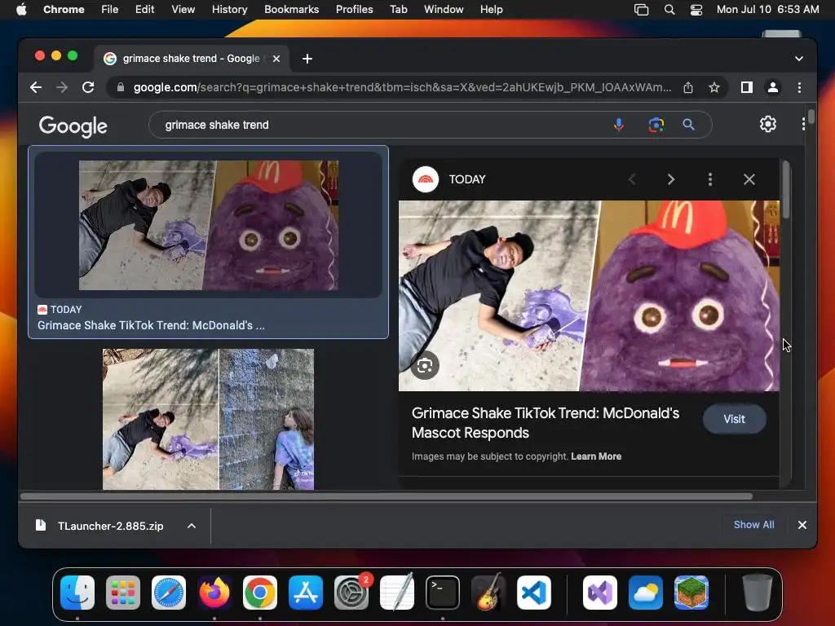Image resolution: width=835 pixels, height=626 pixels.
Task: Open the Tab menu
Action: [398, 10]
